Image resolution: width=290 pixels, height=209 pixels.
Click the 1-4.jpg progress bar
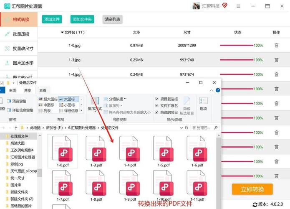(x=237, y=74)
